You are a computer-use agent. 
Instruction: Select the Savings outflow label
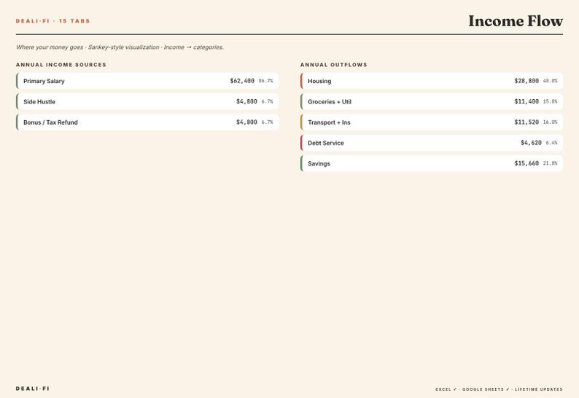coord(319,163)
